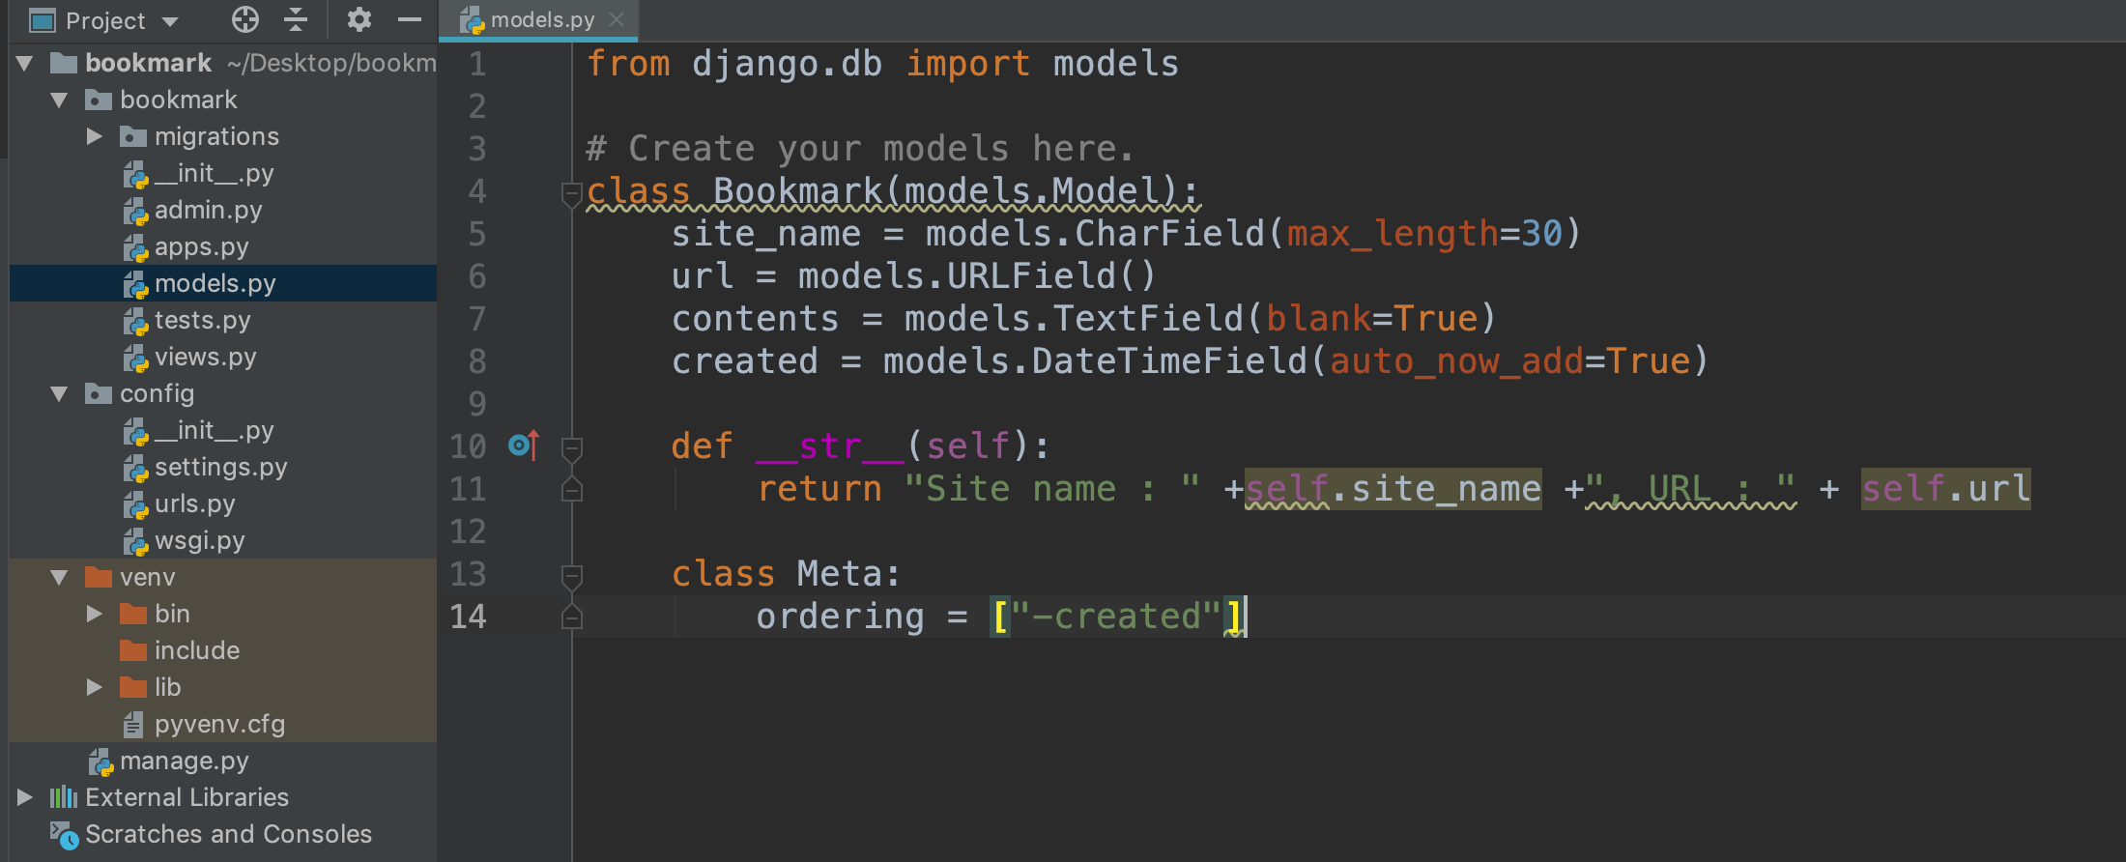
Task: Click the config folder icon
Action: pyautogui.click(x=98, y=393)
